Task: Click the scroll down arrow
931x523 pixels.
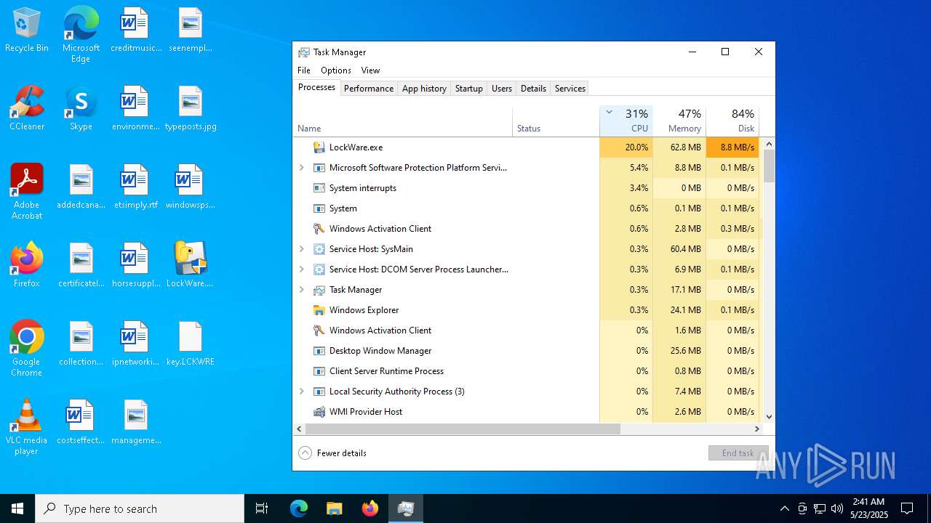Action: (x=769, y=417)
